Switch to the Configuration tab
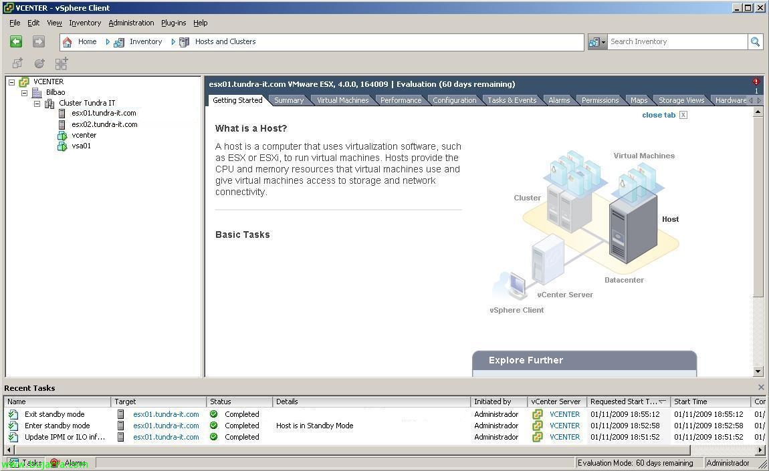The height and width of the screenshot is (471, 769). coord(454,100)
